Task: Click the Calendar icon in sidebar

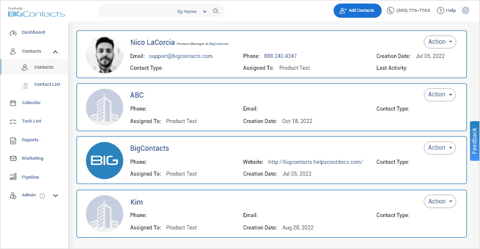Action: coord(13,103)
